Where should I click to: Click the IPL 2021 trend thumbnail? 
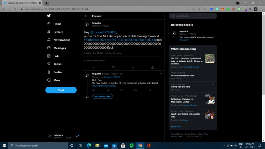tap(210, 59)
